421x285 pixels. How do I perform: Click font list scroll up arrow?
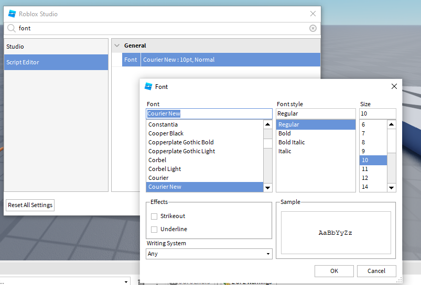click(268, 124)
